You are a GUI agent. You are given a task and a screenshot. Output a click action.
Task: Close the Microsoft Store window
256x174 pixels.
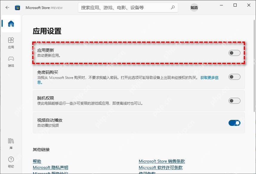pos(249,5)
